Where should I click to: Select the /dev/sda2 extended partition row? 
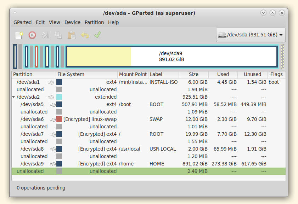coord(148,97)
